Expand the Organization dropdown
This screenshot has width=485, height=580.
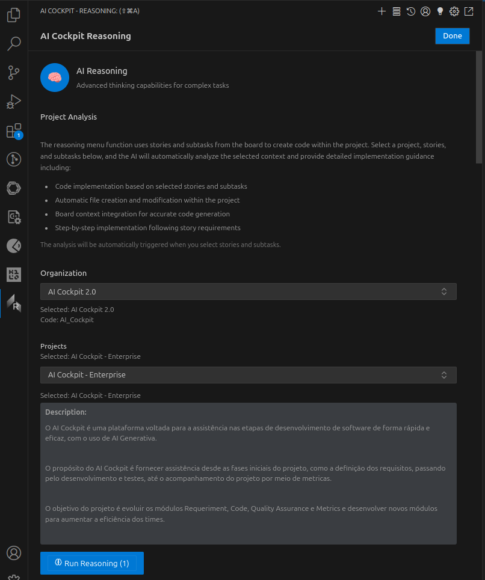(x=248, y=292)
